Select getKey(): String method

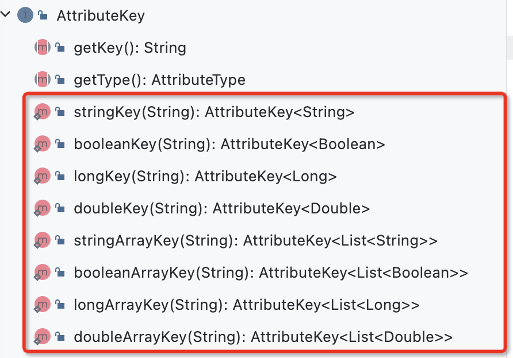point(130,48)
